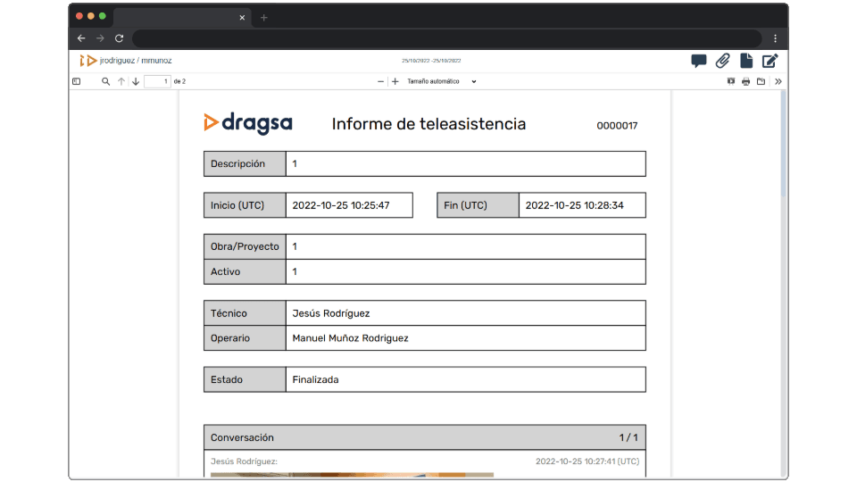Screen dimensions: 857x482
Task: Click the Finalizada status value
Action: [x=315, y=380]
